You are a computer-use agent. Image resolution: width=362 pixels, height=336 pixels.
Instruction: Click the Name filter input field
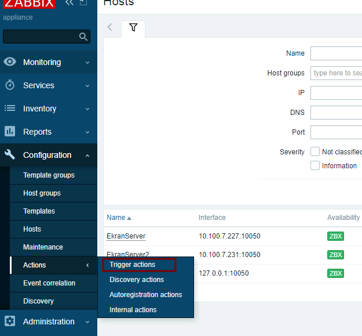(336, 53)
